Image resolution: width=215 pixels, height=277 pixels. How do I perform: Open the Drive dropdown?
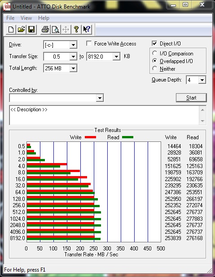(x=73, y=45)
